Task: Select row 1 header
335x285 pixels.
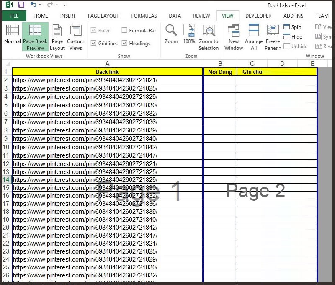Action: tap(6, 72)
